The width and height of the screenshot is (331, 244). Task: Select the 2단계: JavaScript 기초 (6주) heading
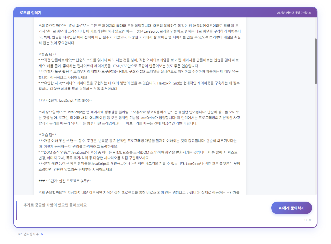(65, 101)
